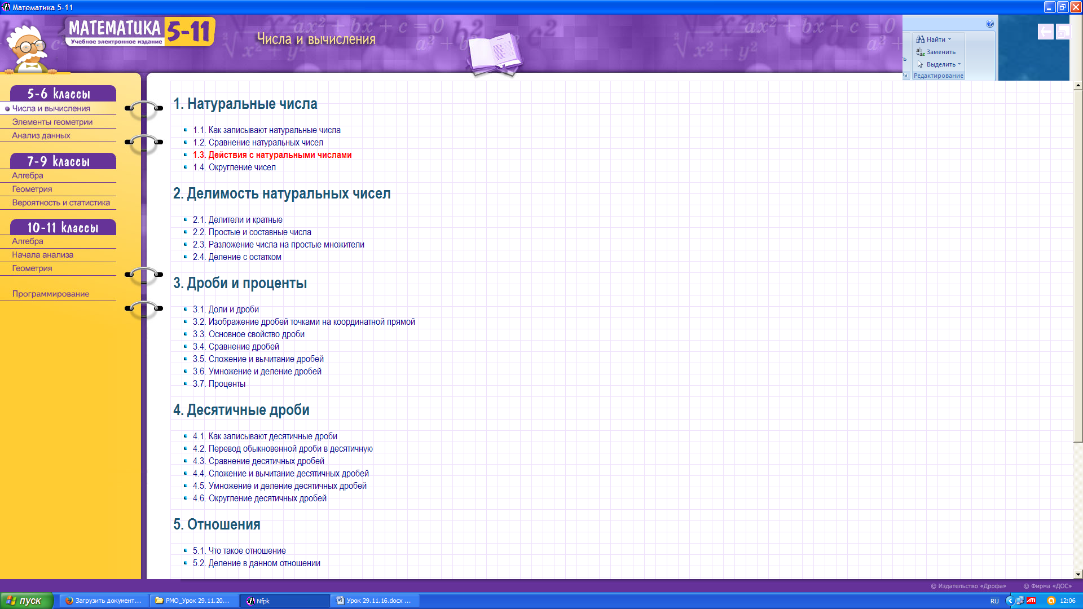This screenshot has height=609, width=1083.
Task: Open the Пуск start button
Action: pos(27,601)
